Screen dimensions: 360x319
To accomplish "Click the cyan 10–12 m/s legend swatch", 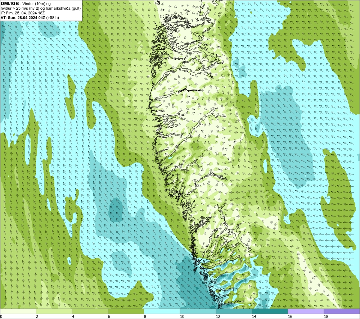I will point(198,311).
